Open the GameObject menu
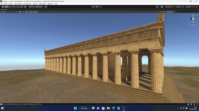 pos(18,4)
